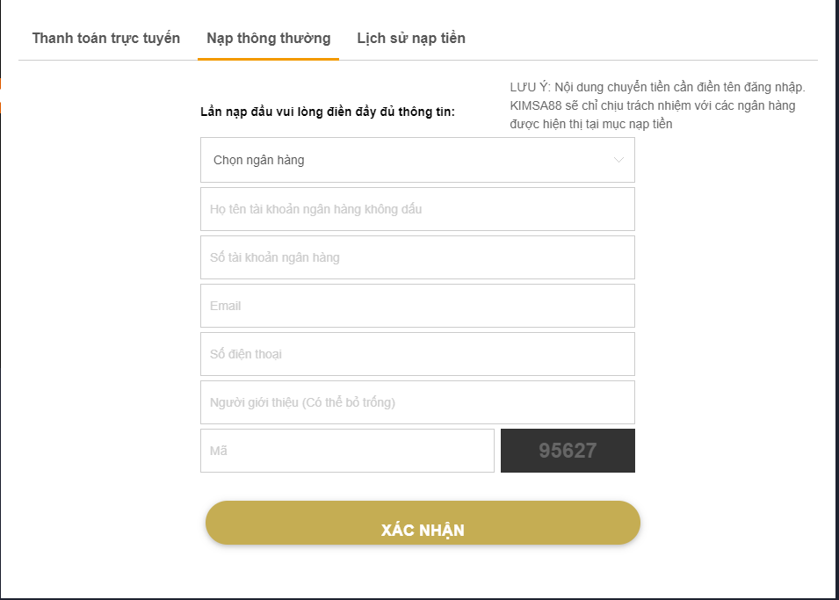Click the bank dropdown chevron arrow
Screen dimensions: 839x600
click(618, 160)
